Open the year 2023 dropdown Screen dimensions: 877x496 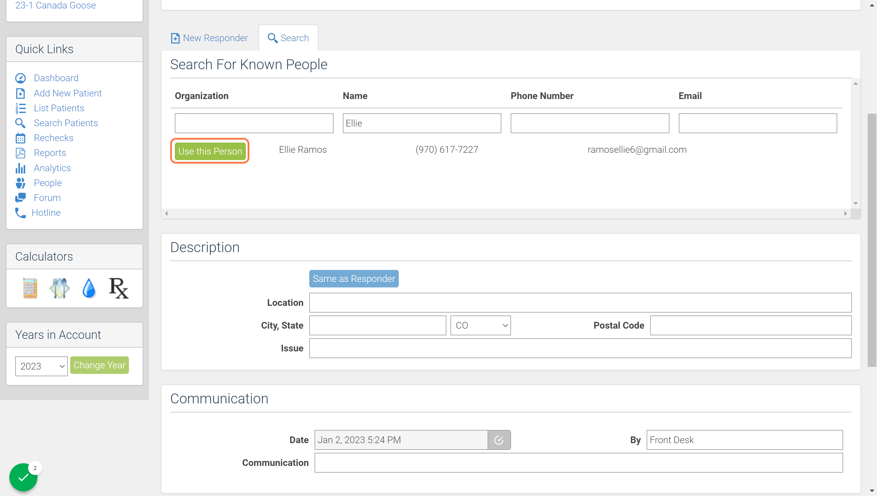coord(41,366)
